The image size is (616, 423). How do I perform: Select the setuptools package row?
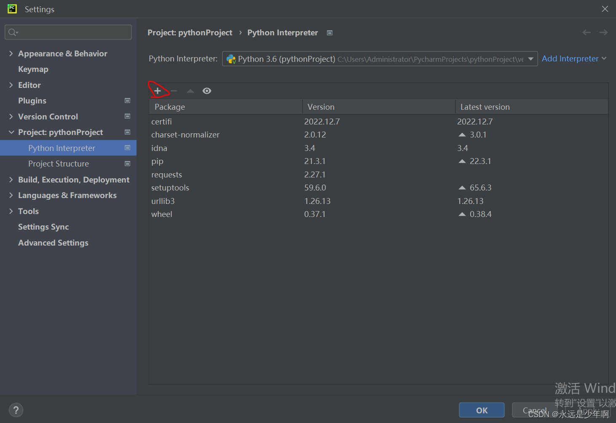point(378,188)
